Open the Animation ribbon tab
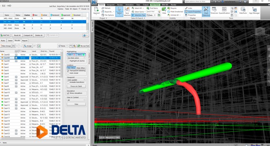Viewport: 270px width, 146px height. pyautogui.click(x=130, y=4)
